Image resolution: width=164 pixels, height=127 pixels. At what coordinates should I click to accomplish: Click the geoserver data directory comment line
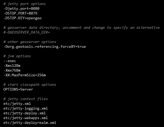(82, 28)
